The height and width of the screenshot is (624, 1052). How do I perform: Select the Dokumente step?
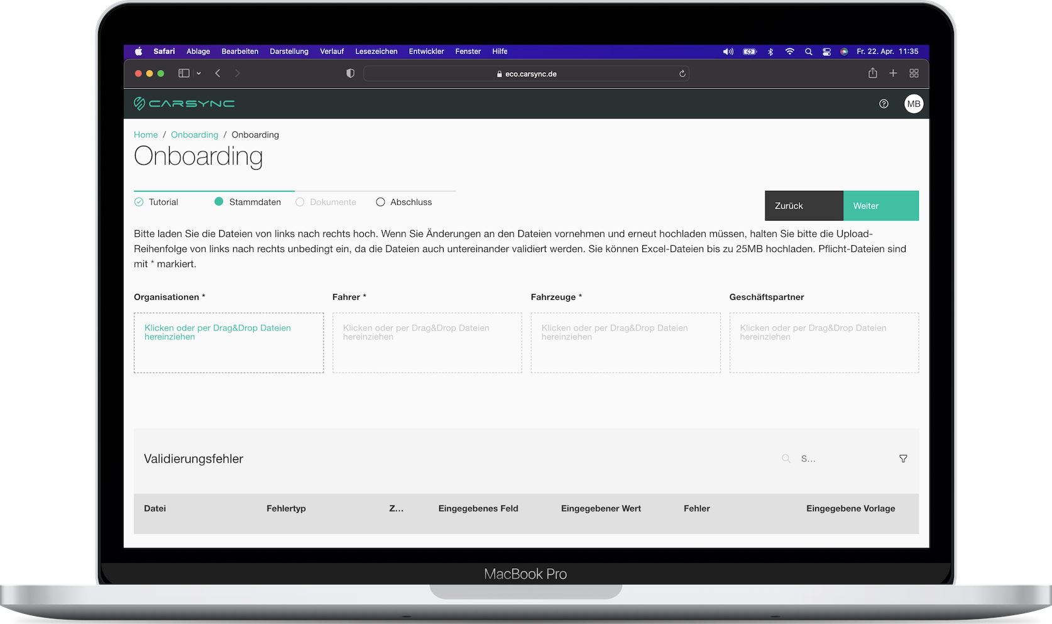pos(326,202)
